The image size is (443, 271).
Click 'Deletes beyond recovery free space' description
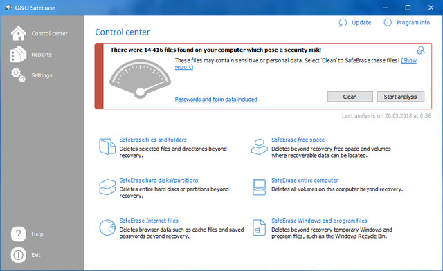(x=331, y=152)
